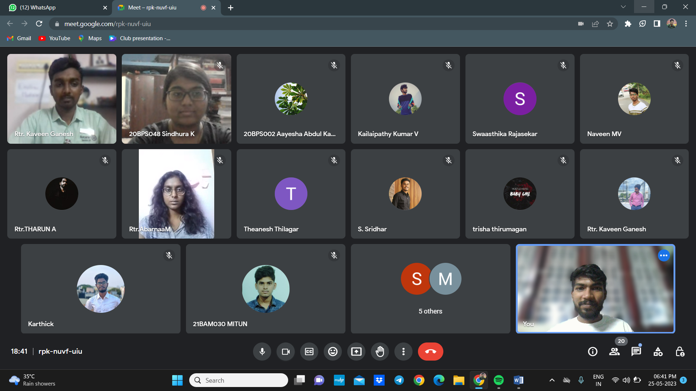Click the Windows taskbar Search box
The image size is (696, 391).
(x=239, y=380)
